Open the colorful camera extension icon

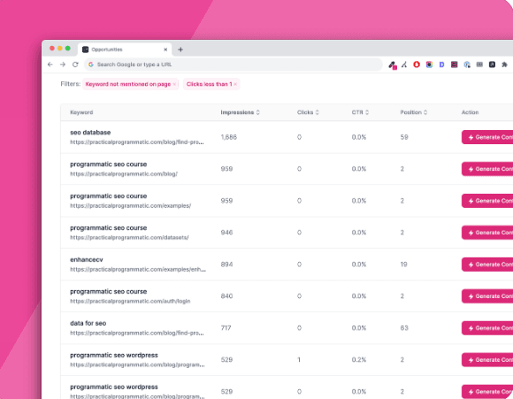429,65
